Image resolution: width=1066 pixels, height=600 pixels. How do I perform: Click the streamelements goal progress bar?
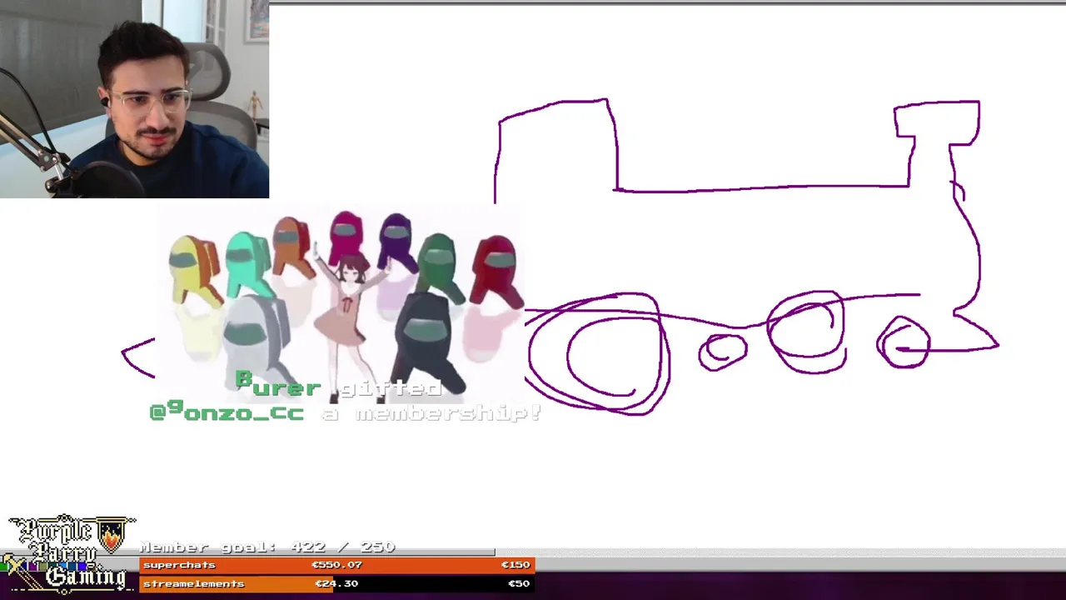[336, 583]
